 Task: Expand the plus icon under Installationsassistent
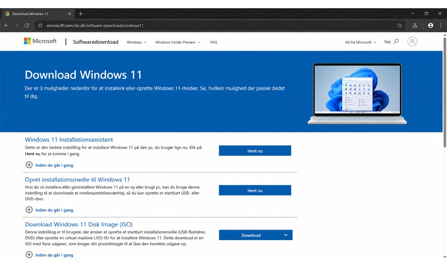coord(29,165)
